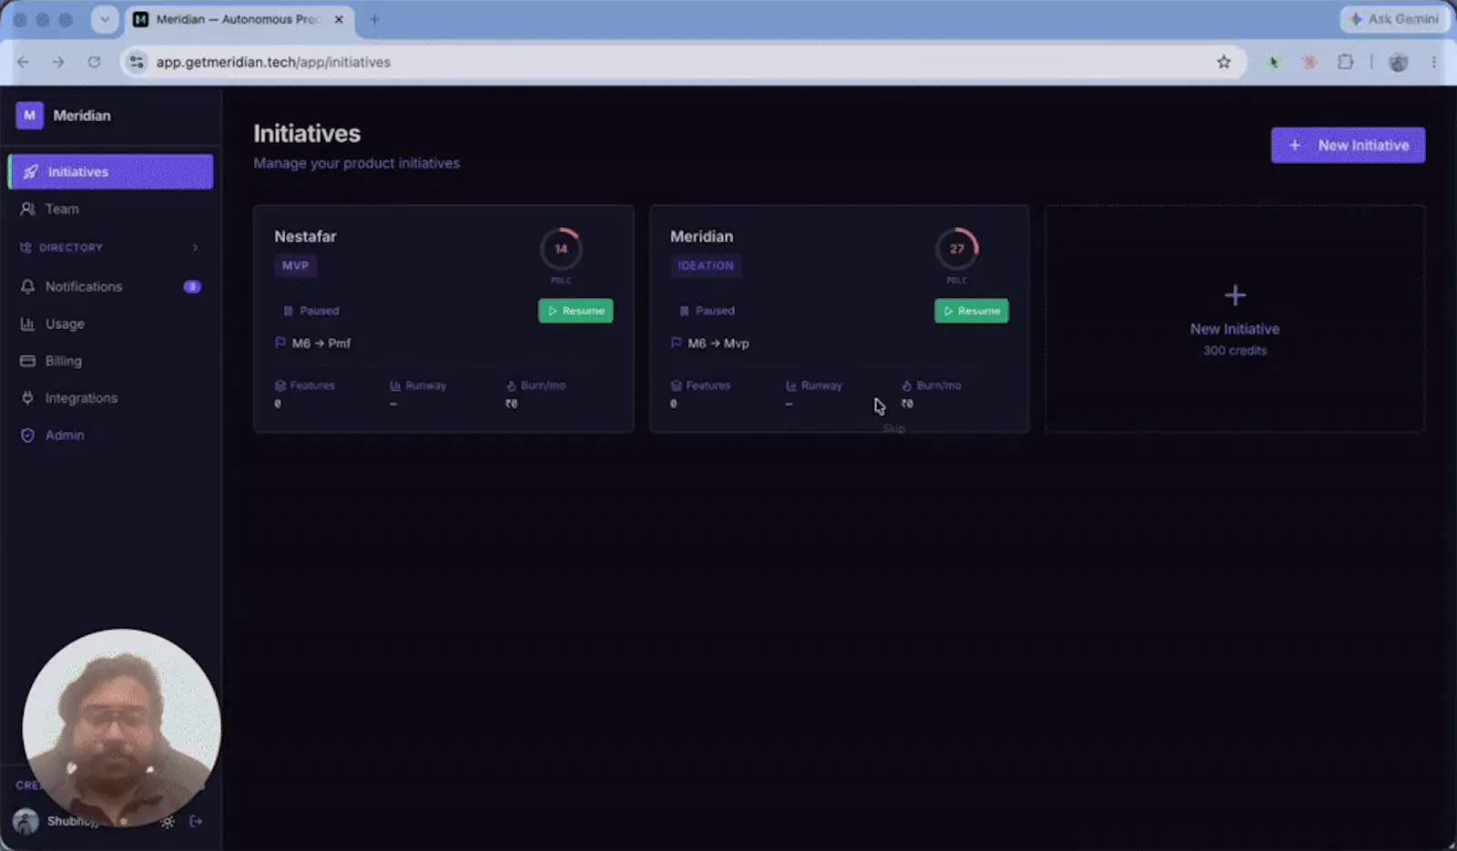This screenshot has width=1457, height=851.
Task: Click Nestafar Features stat
Action: click(305, 395)
